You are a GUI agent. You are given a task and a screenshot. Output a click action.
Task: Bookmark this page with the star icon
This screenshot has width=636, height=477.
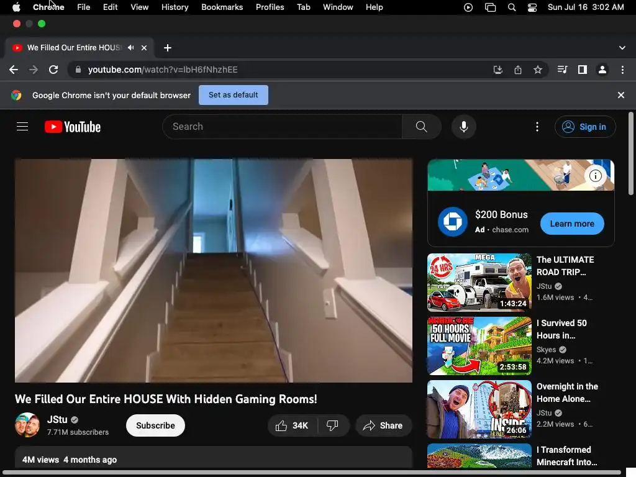(537, 70)
